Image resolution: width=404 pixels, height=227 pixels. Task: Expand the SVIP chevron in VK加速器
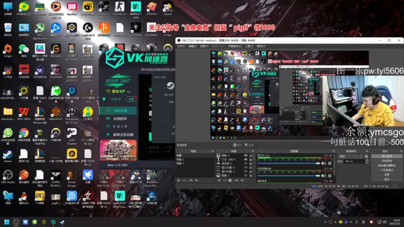129,91
